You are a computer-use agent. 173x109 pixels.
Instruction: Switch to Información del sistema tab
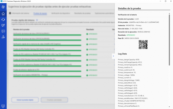(21, 13)
